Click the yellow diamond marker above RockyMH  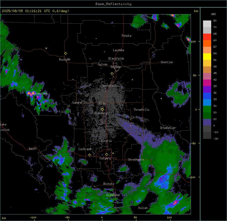point(66,54)
